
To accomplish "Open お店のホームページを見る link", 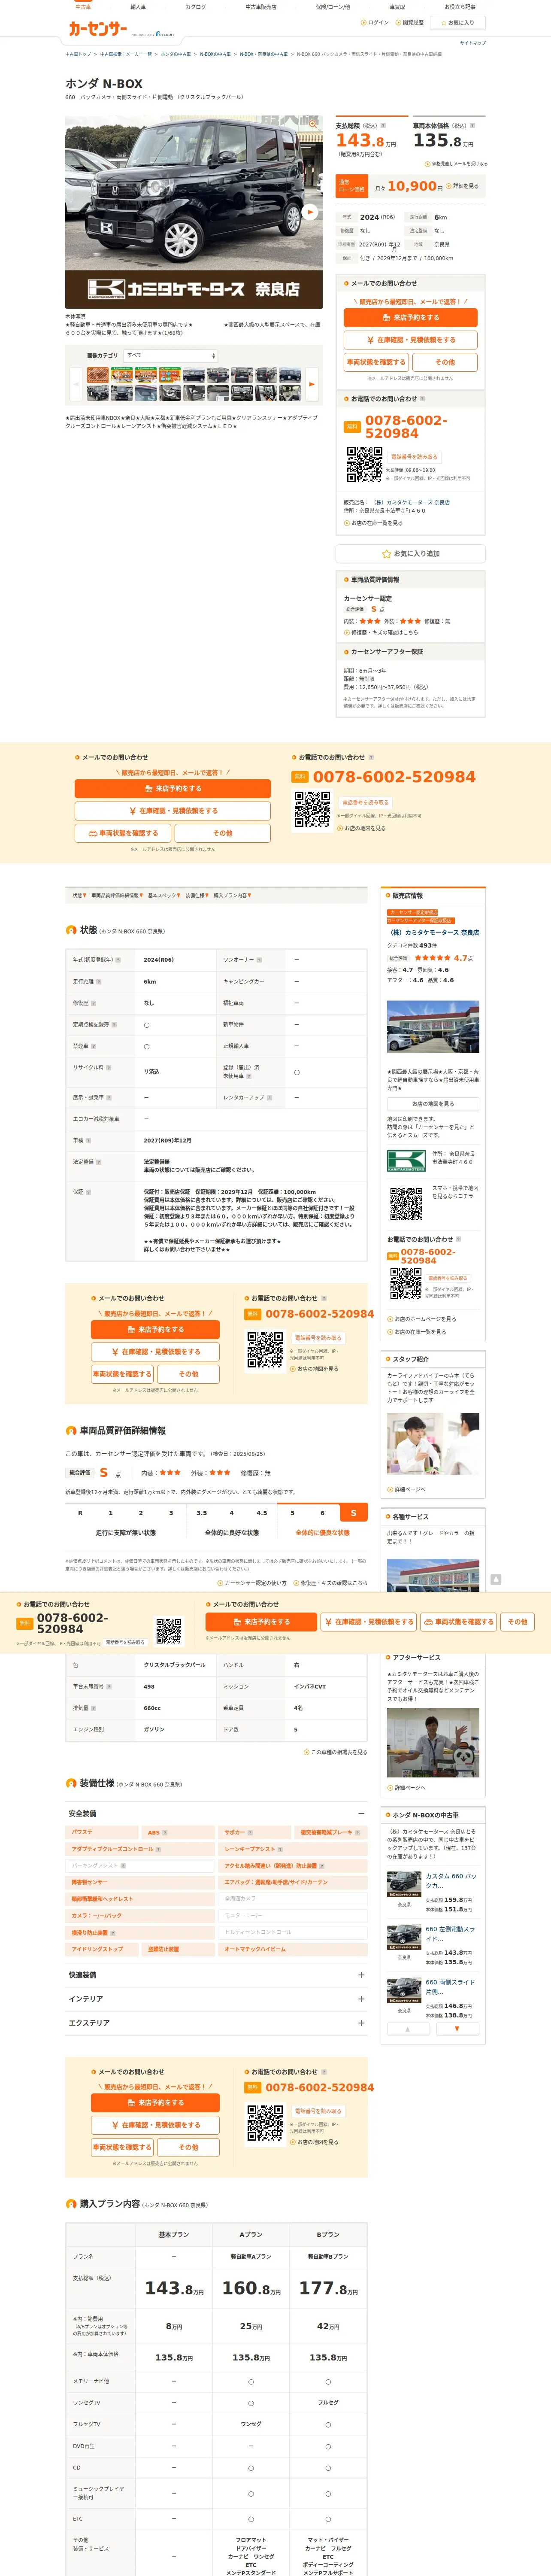I will point(422,1319).
